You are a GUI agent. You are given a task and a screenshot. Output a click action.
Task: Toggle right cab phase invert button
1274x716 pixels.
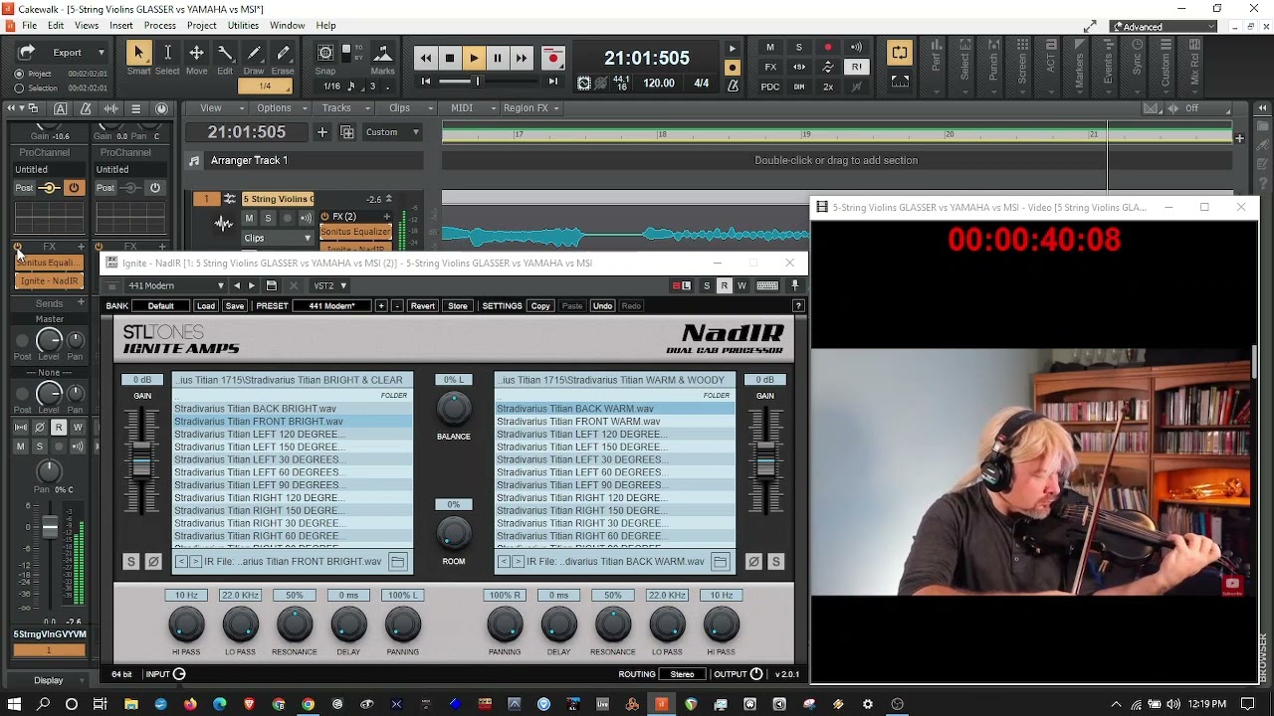point(753,562)
